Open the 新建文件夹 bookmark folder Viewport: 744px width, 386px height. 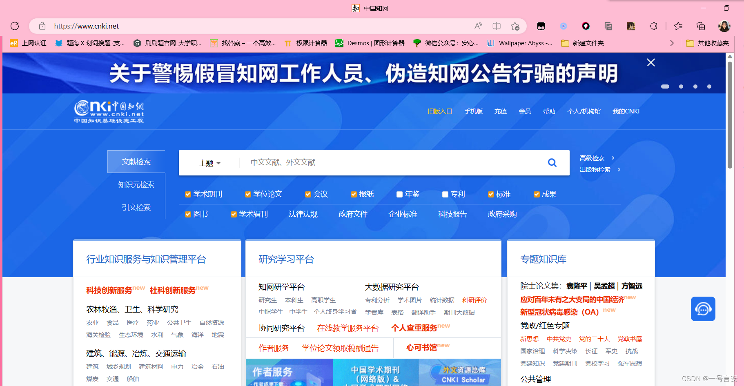click(x=582, y=43)
